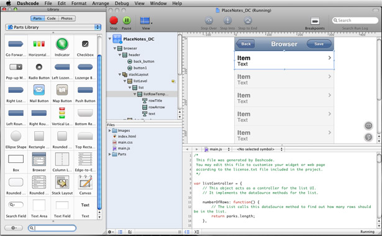Screen dimensions: 382x236
Task: Expand the Parts folder in Files
Action: 109,154
